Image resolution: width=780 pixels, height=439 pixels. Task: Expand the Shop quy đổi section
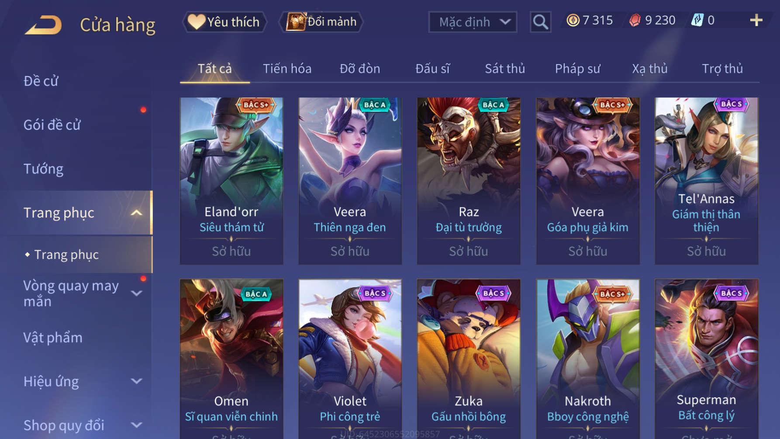click(x=136, y=425)
